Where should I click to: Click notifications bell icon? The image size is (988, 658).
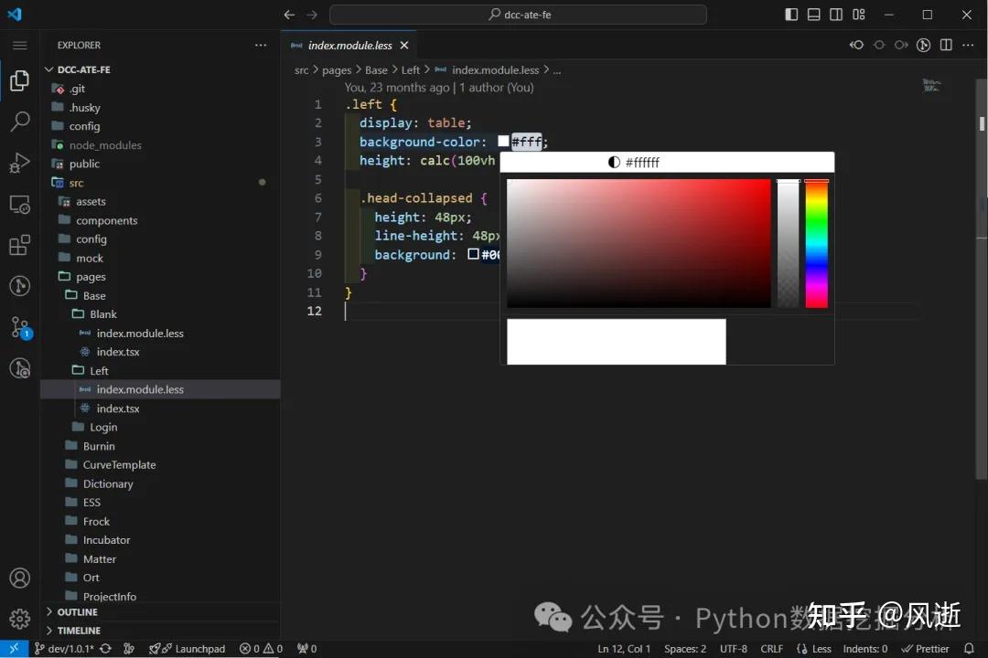(x=969, y=649)
